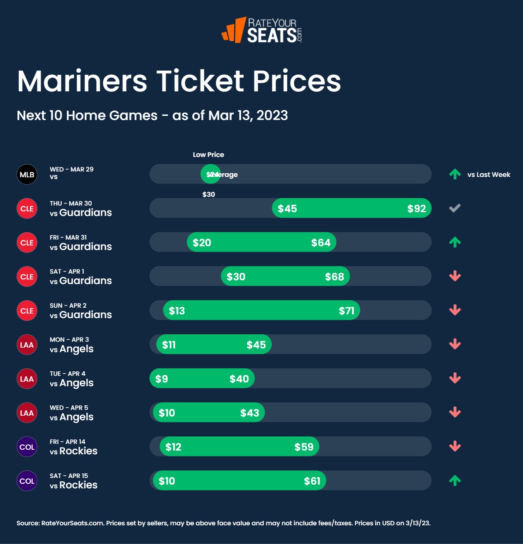523x544 pixels.
Task: Click the $9 low price for Tue Apr 4
Action: point(161,379)
